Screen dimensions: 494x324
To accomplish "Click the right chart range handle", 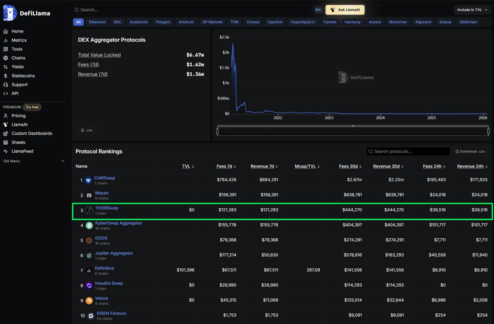I will click(488, 131).
